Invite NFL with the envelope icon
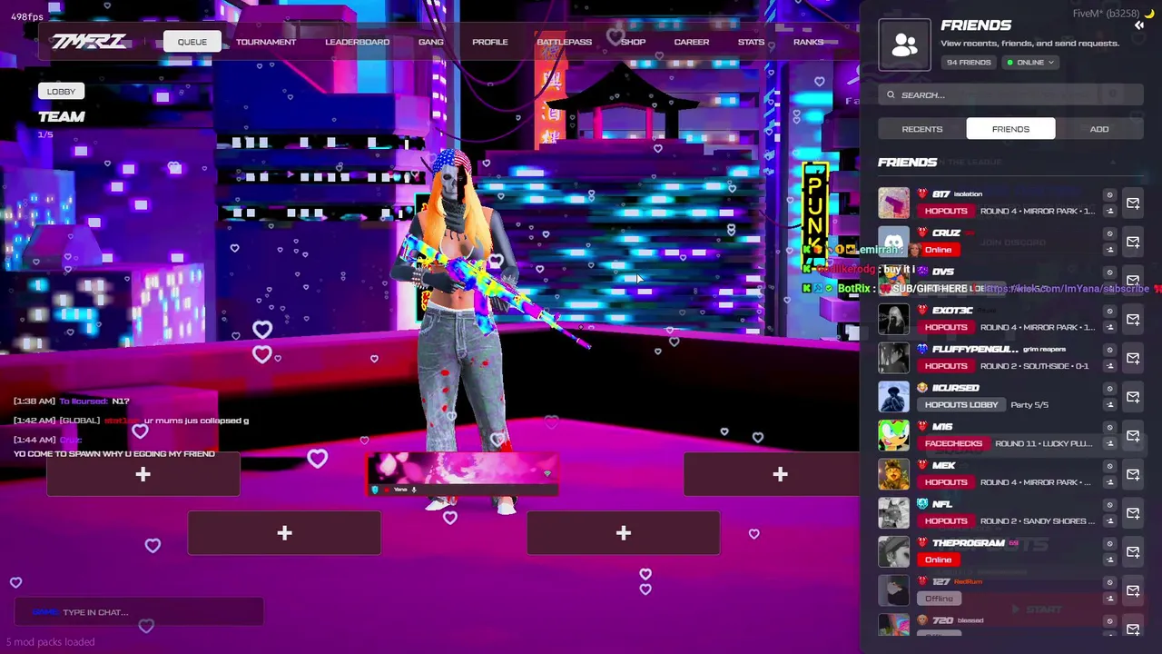The height and width of the screenshot is (654, 1162). pos(1133,513)
